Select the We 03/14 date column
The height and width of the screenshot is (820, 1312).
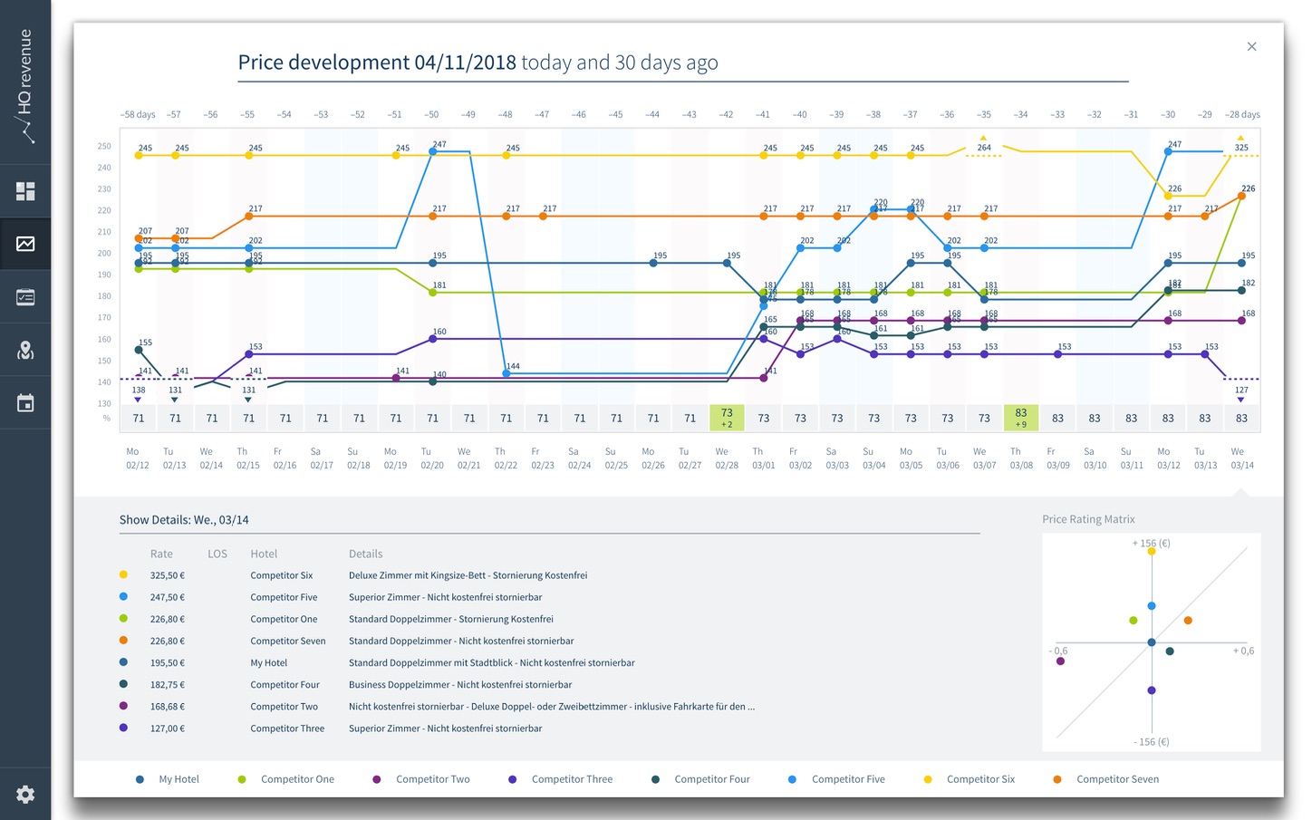(1241, 458)
